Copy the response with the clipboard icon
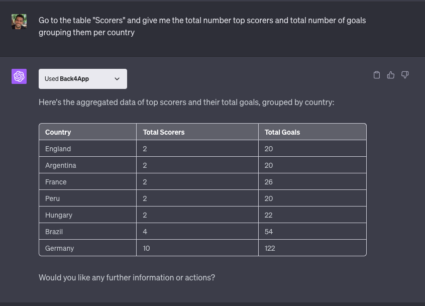 pyautogui.click(x=376, y=75)
